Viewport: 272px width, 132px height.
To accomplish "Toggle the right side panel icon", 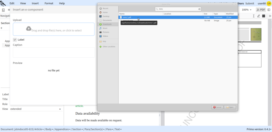I will click(x=269, y=10).
